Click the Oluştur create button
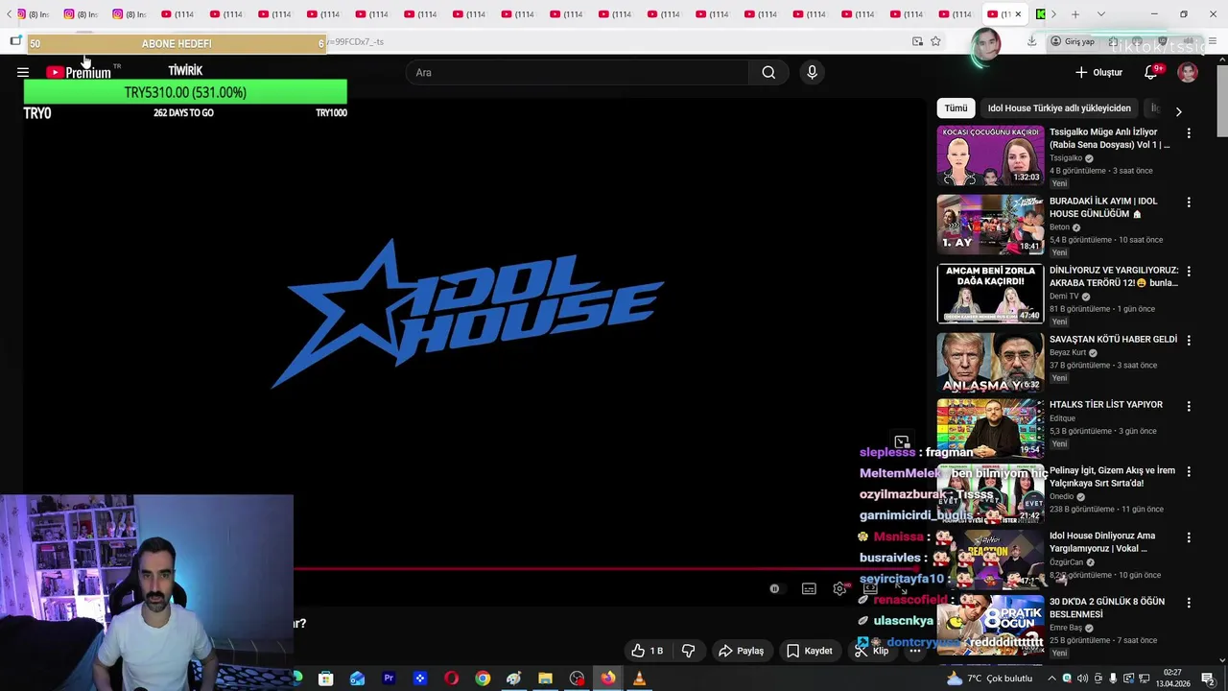 coord(1098,72)
